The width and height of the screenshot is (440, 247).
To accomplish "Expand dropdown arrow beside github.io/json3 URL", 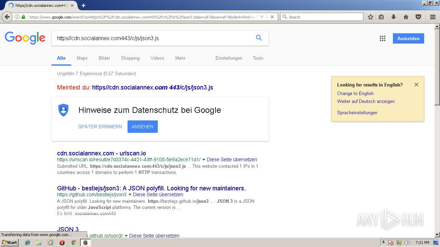I will 126,236.
